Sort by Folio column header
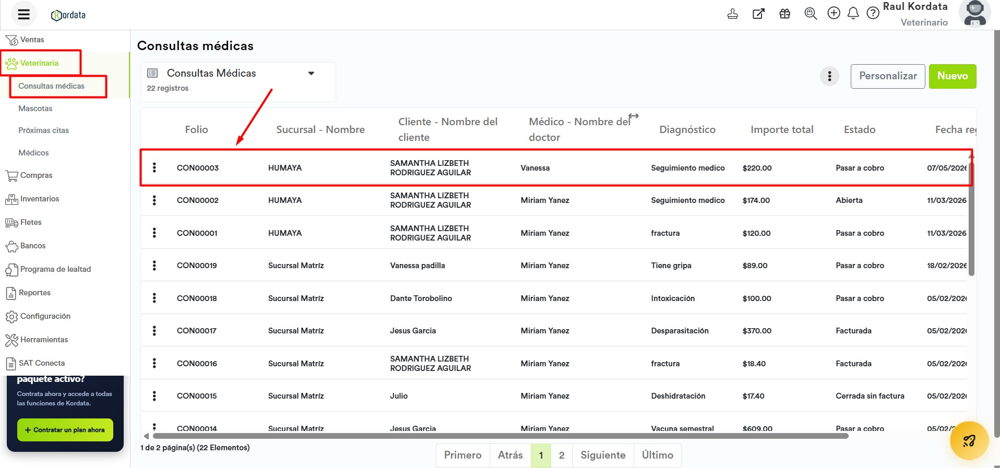Viewport: 1000px width, 468px height. pos(196,129)
